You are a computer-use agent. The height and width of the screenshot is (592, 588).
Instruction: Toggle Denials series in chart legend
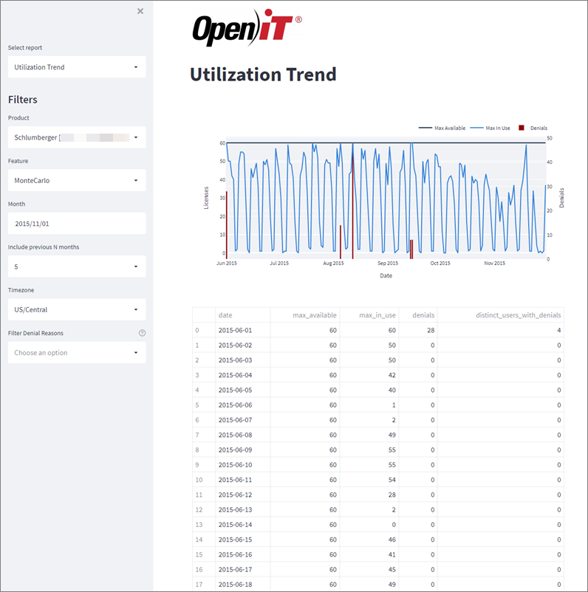click(x=534, y=128)
